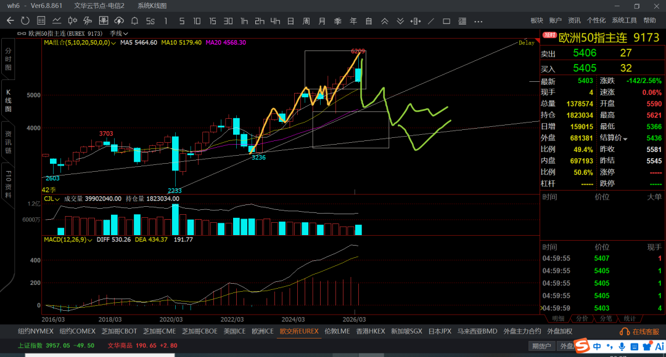Open the 账户 menu
The width and height of the screenshot is (666, 357).
click(x=556, y=20)
